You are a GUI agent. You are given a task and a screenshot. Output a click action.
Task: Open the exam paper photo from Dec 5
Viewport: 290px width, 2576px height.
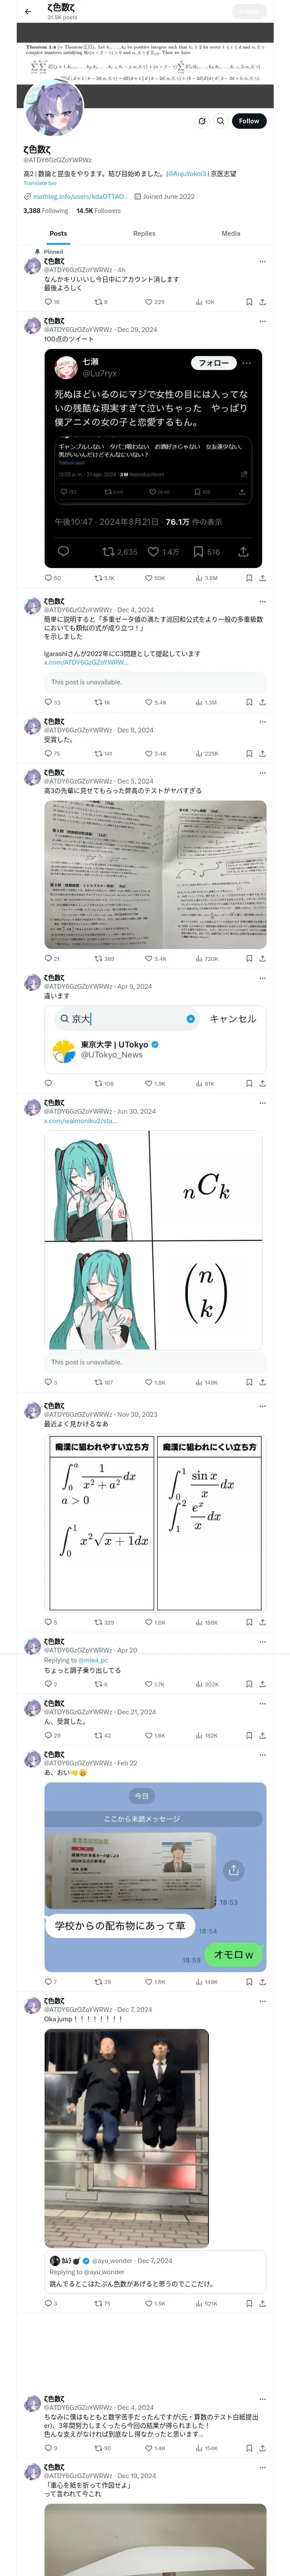[155, 874]
